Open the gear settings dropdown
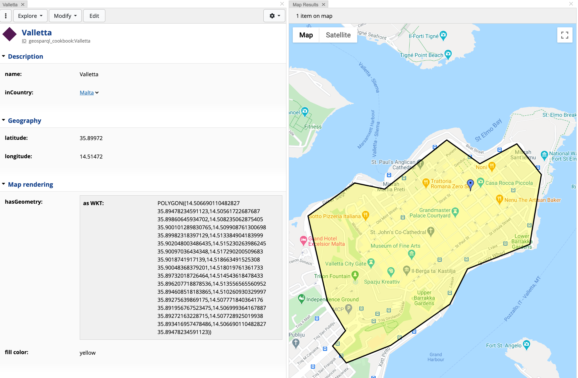The height and width of the screenshot is (378, 578). [274, 16]
